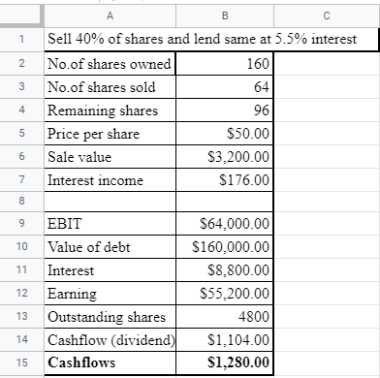Viewport: 380px width, 378px height.
Task: Select the Remaining shares value 96
Action: tap(225, 110)
